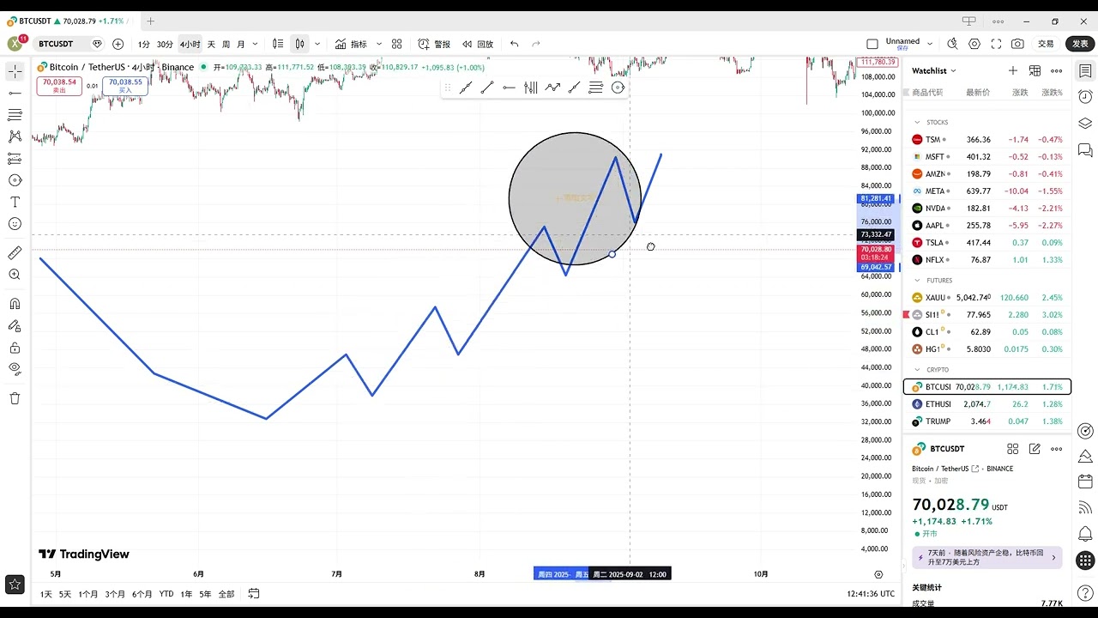The image size is (1098, 618).
Task: Expand the chart type dropdown arrow
Action: pyautogui.click(x=317, y=44)
